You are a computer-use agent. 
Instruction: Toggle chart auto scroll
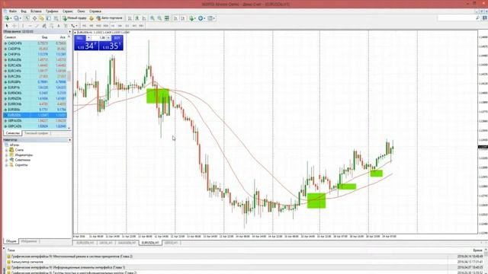tap(175, 18)
